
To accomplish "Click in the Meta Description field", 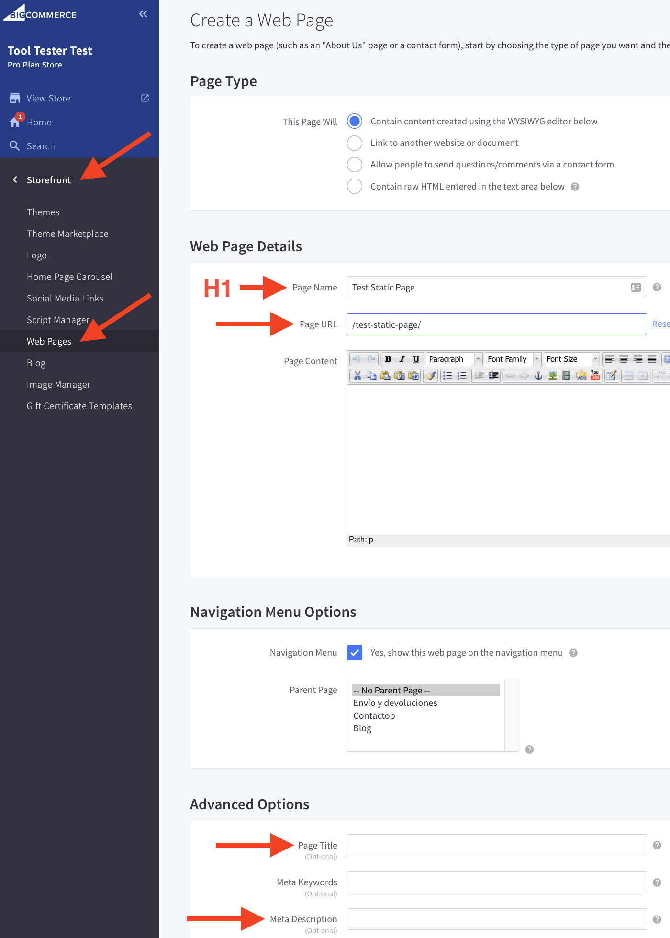I will (497, 919).
